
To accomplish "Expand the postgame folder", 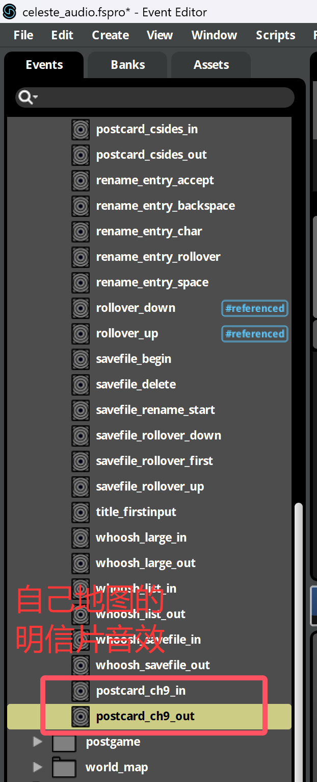I will point(37,742).
